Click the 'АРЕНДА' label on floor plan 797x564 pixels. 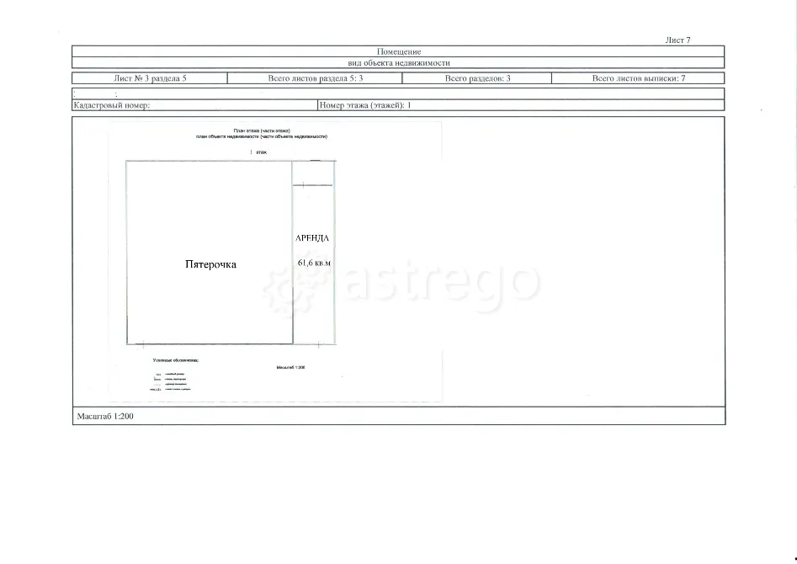(x=312, y=238)
